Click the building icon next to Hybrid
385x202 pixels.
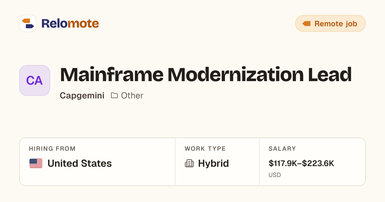click(x=189, y=164)
